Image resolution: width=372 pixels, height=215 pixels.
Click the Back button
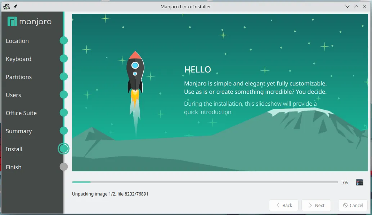coord(283,205)
